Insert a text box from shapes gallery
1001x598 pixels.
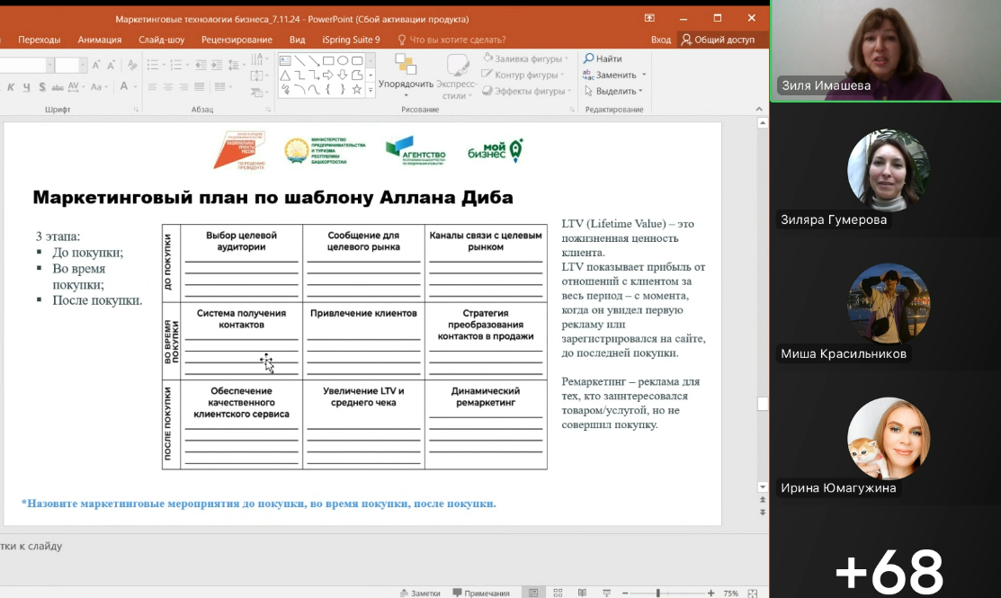point(285,60)
